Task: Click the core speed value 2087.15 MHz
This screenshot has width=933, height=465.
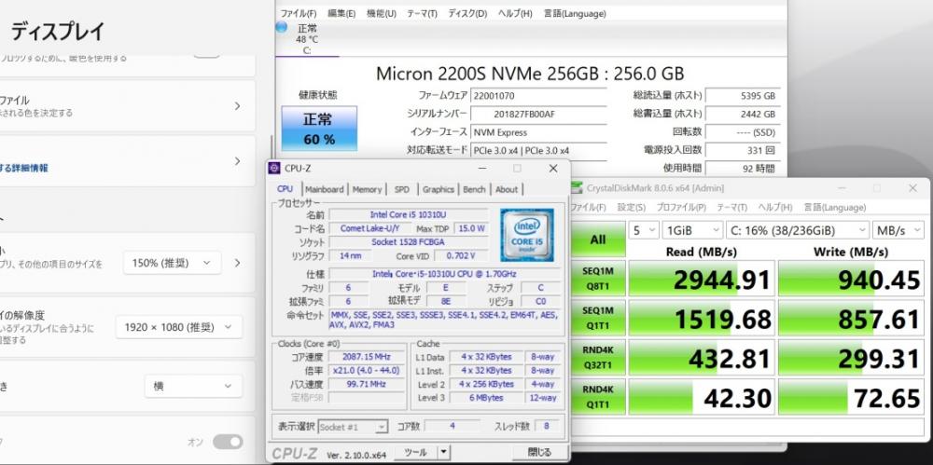Action: [x=367, y=357]
